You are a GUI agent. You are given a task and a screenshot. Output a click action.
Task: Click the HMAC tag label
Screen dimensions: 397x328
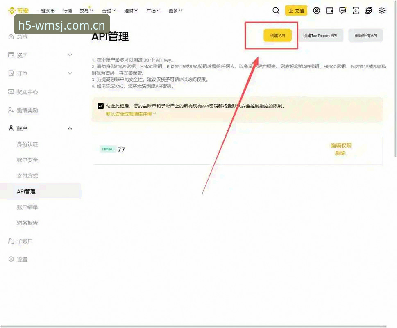(108, 149)
